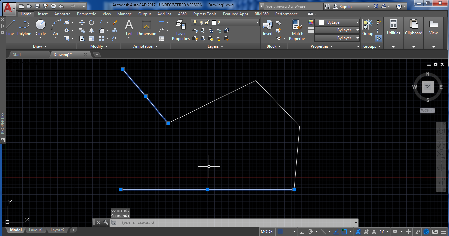The width and height of the screenshot is (449, 236).
Task: Click the WCS coordinate system label
Action: (427, 110)
